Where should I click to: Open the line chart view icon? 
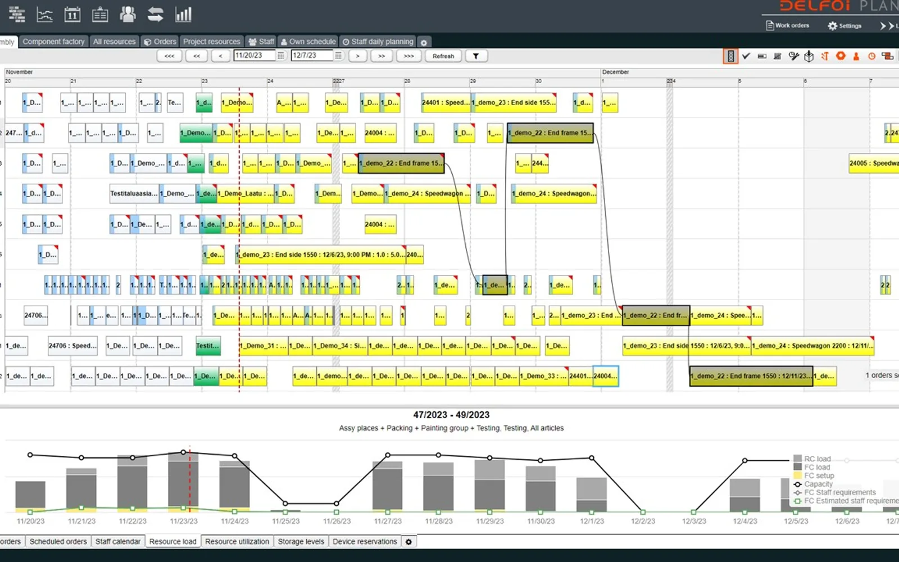(x=44, y=14)
